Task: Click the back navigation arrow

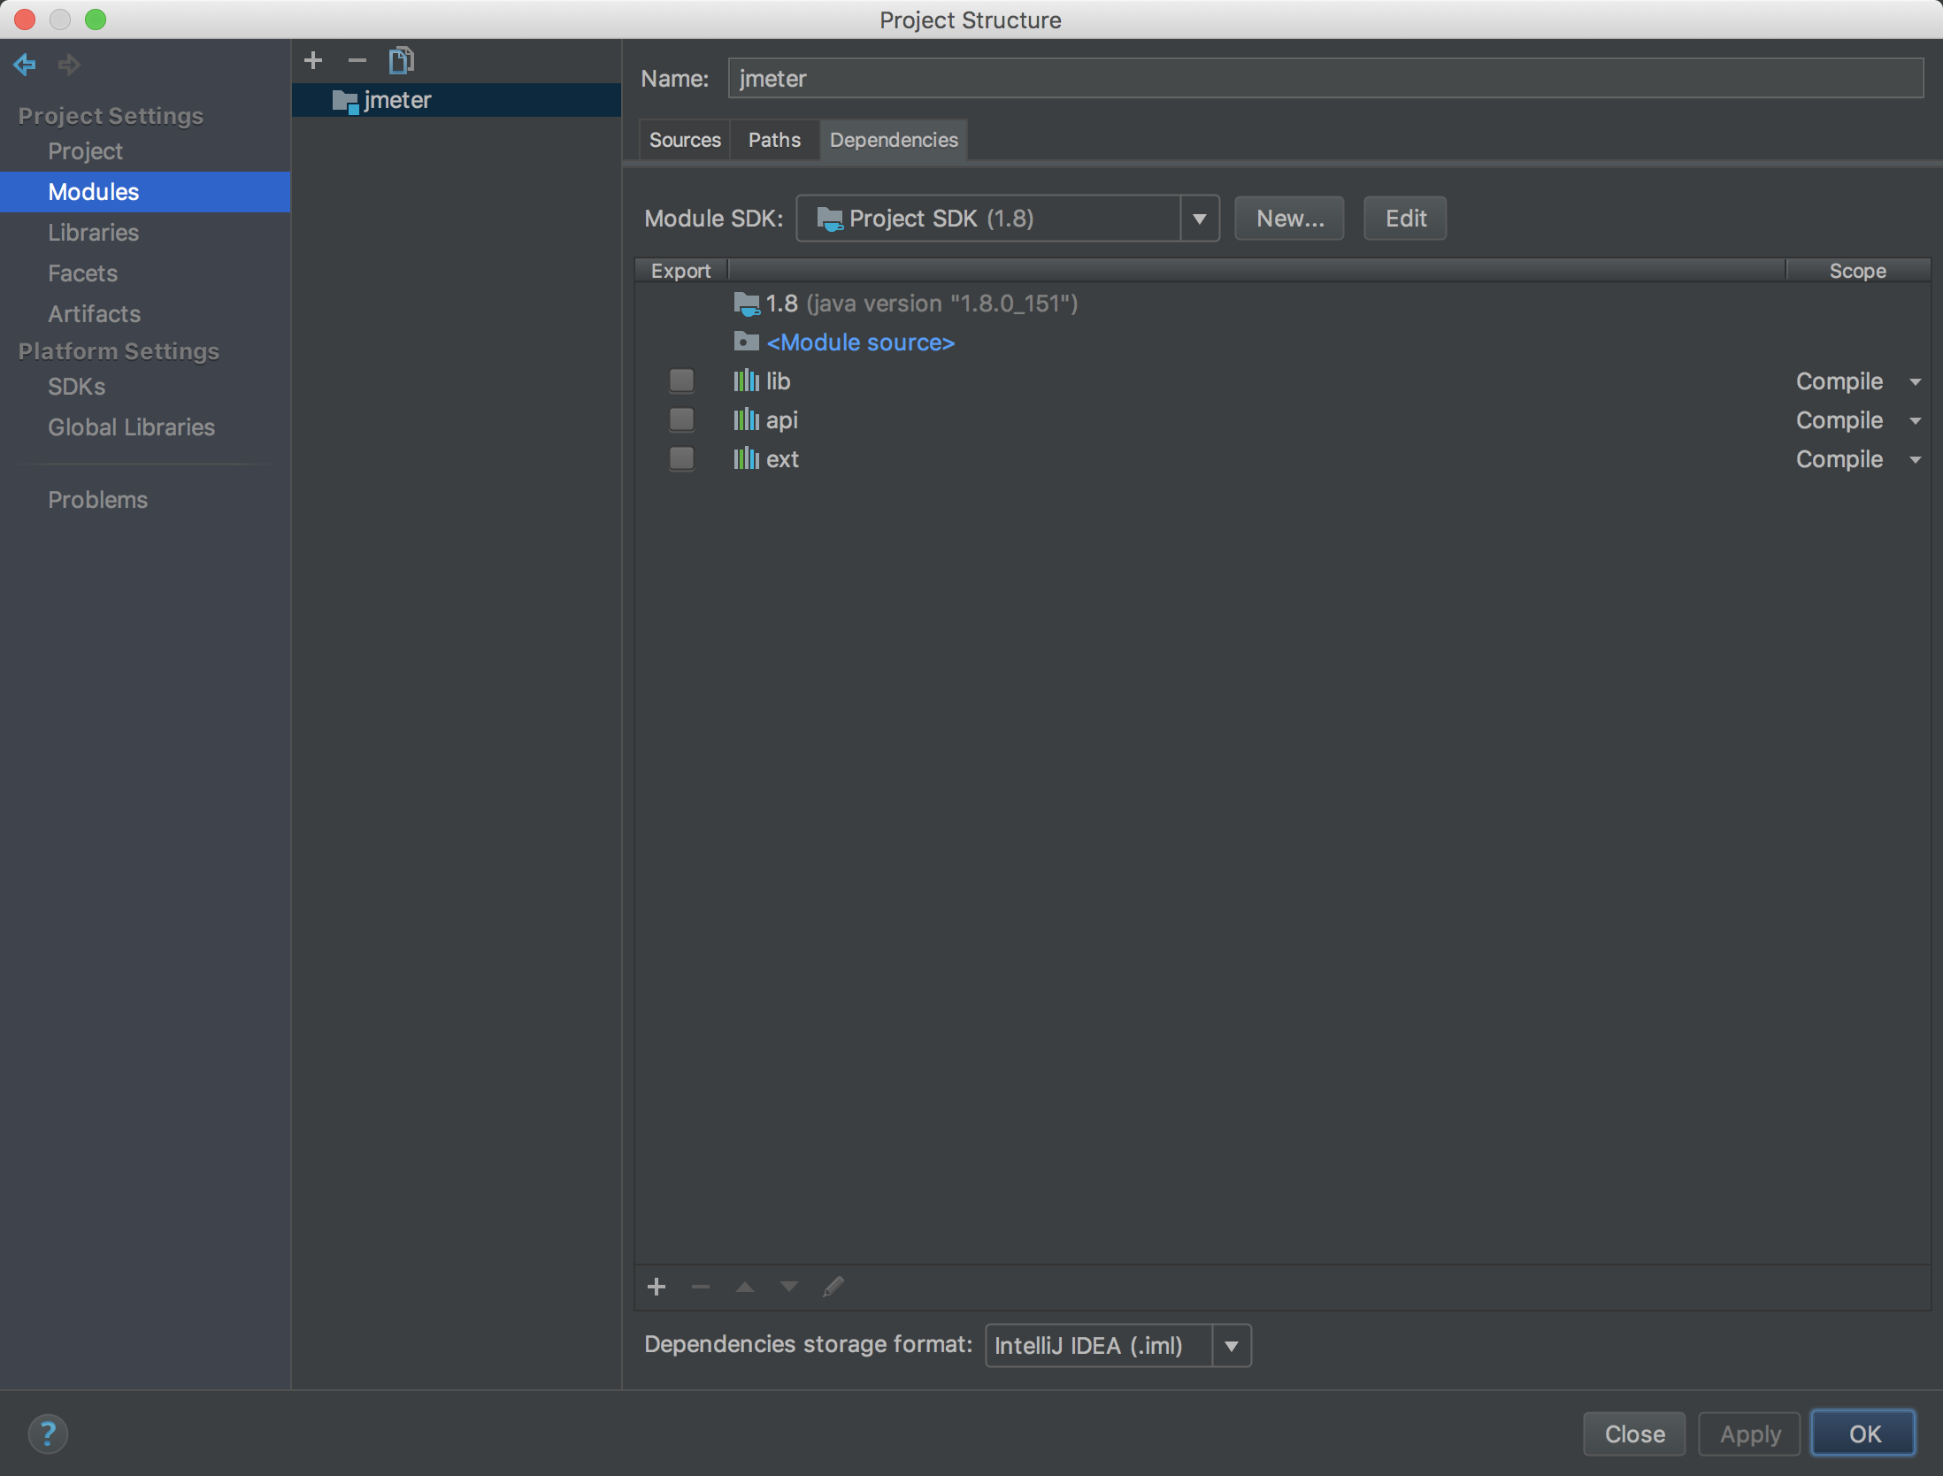Action: point(25,64)
